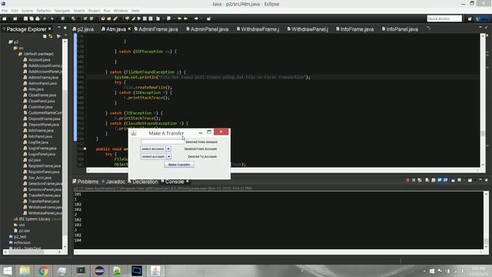This screenshot has height=277, width=492.
Task: Open the Javadoc view tab
Action: 113,182
